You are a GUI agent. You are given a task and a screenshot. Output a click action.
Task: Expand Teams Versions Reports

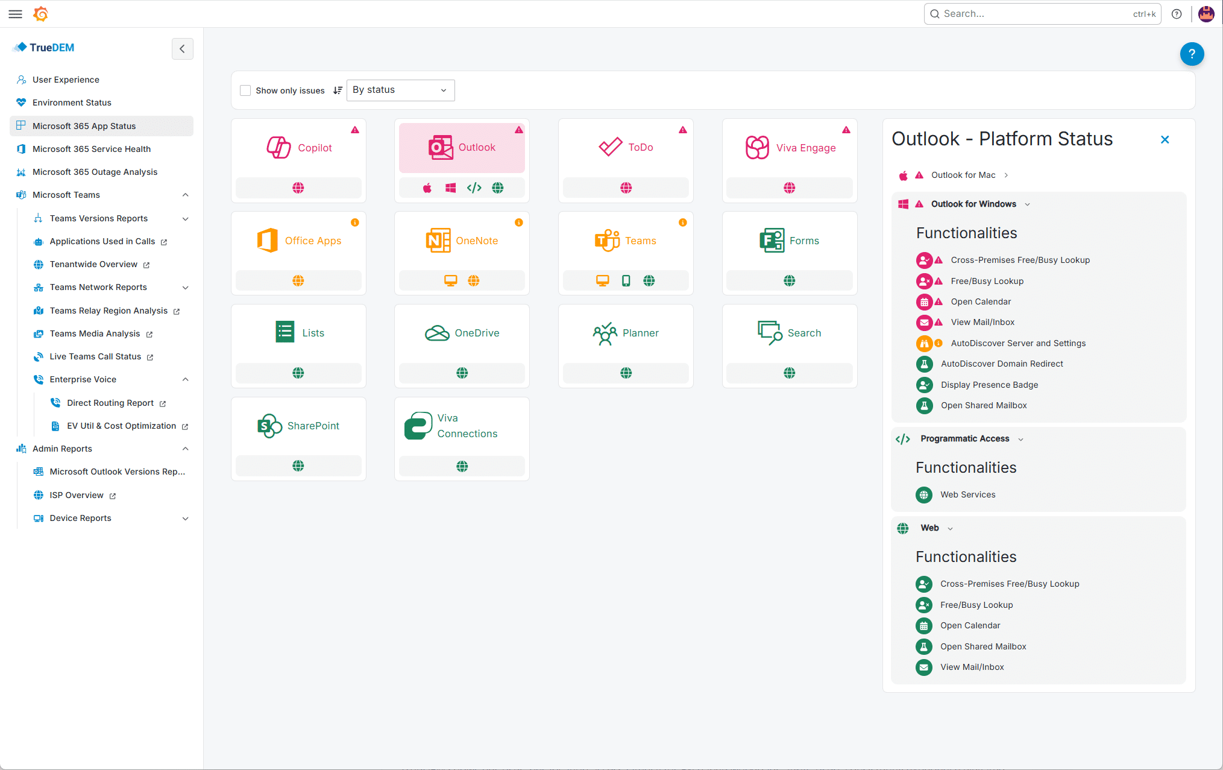click(186, 218)
